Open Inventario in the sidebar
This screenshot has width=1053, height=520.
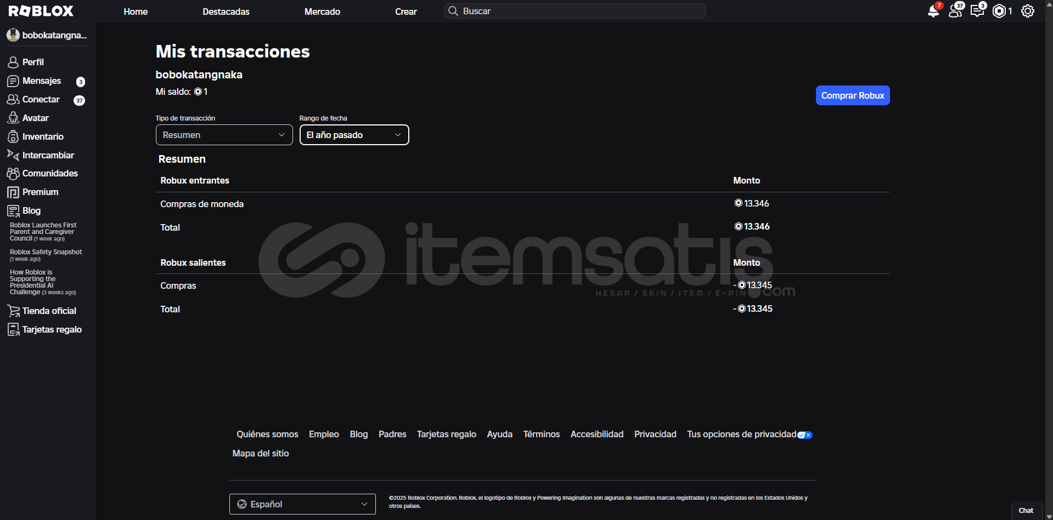[43, 136]
